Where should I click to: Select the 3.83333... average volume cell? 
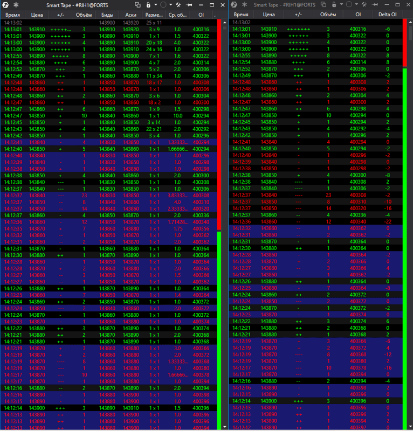pos(177,196)
